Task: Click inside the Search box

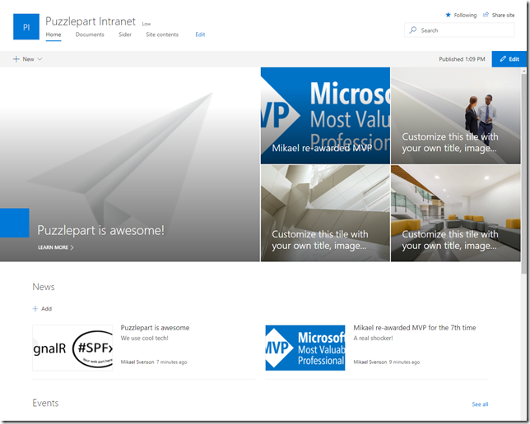Action: (459, 30)
